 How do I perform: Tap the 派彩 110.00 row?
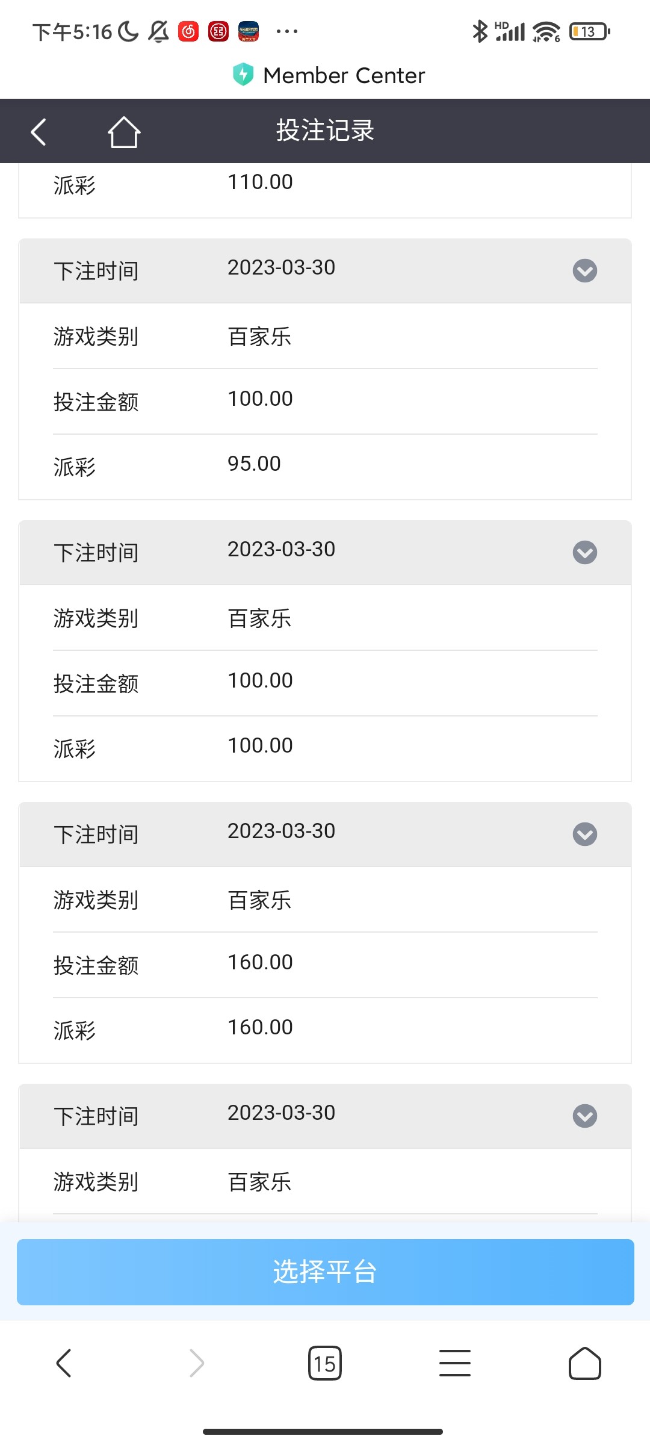tap(325, 184)
